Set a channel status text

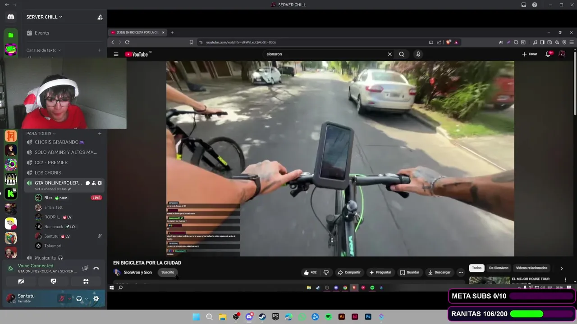[x=53, y=189]
